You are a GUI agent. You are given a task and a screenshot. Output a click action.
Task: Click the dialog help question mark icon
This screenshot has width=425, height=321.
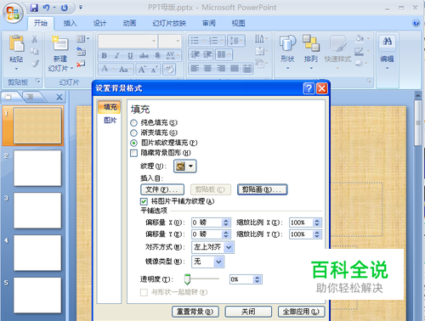click(309, 88)
